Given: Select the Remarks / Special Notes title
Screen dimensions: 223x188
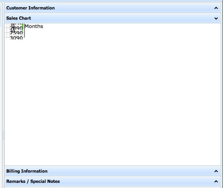Looking at the screenshot, I should tap(33, 181).
